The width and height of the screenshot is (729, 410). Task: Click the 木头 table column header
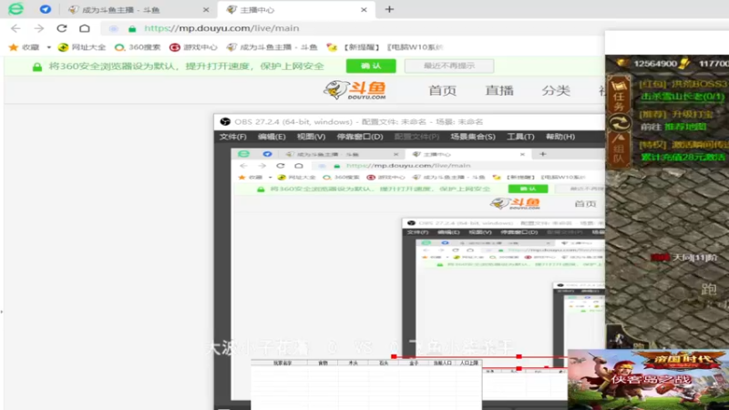(x=354, y=363)
